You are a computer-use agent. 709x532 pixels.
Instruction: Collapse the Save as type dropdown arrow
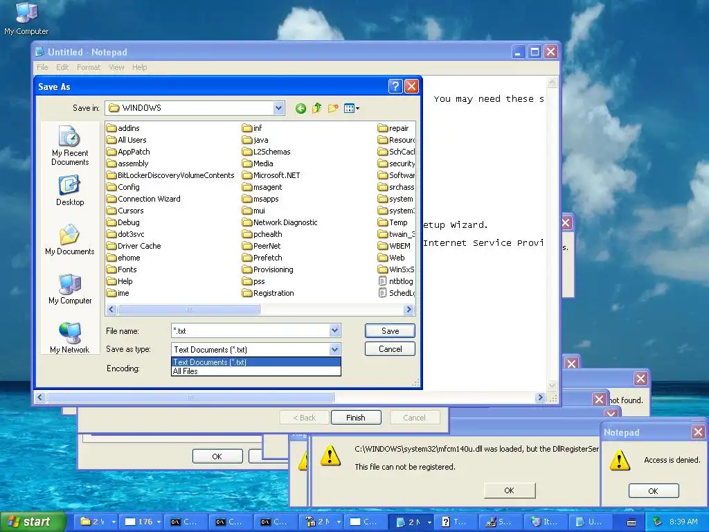coord(334,349)
